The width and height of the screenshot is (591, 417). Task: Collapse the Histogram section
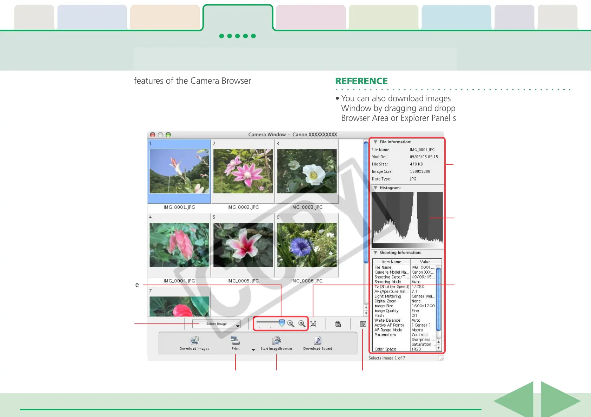tap(376, 188)
